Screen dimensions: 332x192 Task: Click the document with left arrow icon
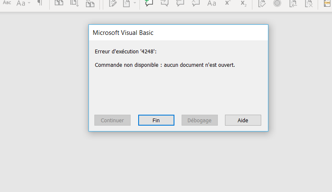click(x=293, y=3)
